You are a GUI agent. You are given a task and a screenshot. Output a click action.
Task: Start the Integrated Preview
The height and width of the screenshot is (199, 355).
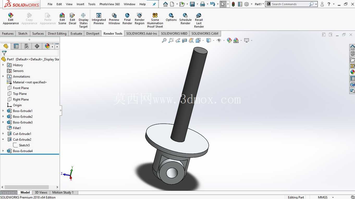tap(99, 19)
